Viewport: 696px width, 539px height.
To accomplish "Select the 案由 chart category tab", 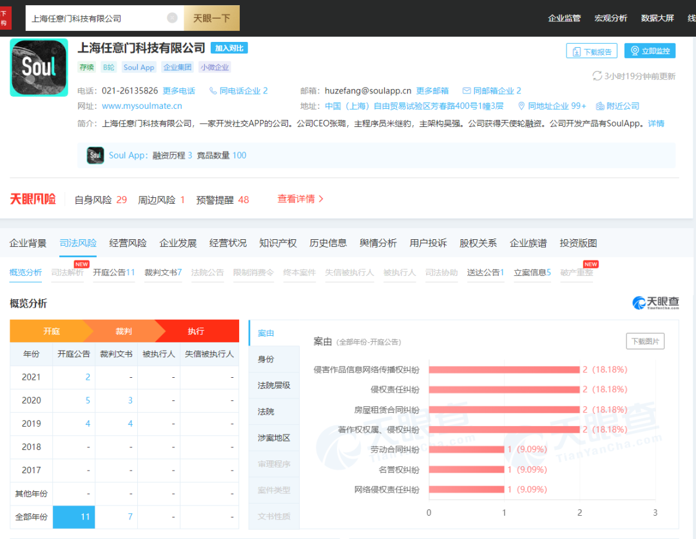I will click(275, 333).
